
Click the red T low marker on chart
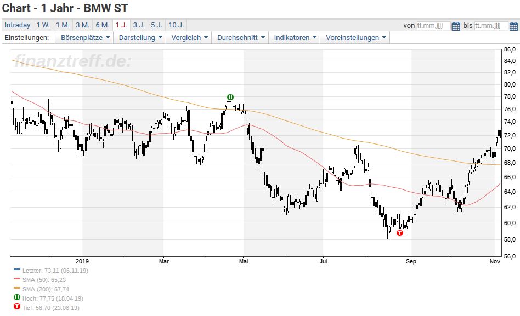(x=400, y=233)
